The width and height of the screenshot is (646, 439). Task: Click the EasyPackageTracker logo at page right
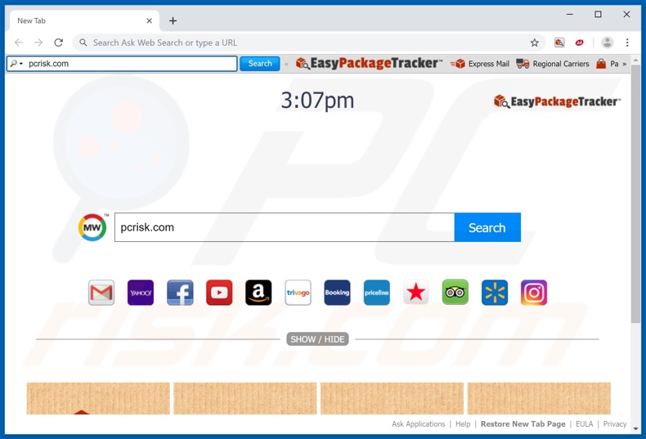557,101
